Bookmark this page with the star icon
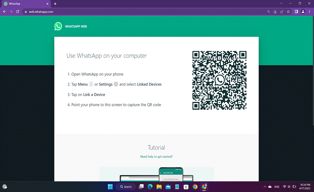The image size is (314, 192). click(x=288, y=12)
